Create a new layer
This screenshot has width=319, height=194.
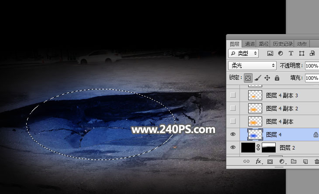305,162
